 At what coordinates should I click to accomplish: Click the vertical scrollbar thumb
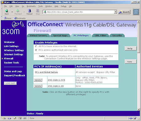pyautogui.click(x=138, y=38)
